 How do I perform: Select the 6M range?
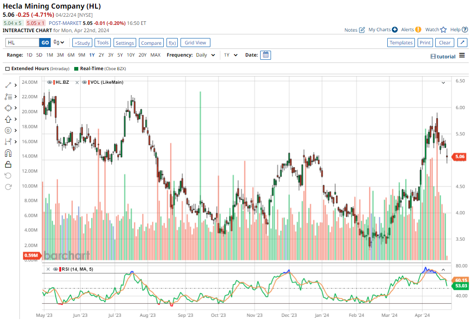(x=71, y=55)
